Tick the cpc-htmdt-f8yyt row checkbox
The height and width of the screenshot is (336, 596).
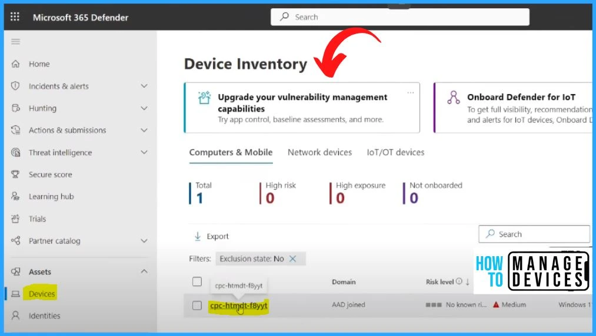[x=197, y=305]
